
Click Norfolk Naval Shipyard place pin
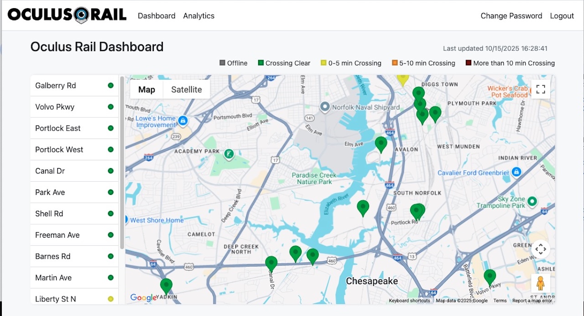[325, 107]
